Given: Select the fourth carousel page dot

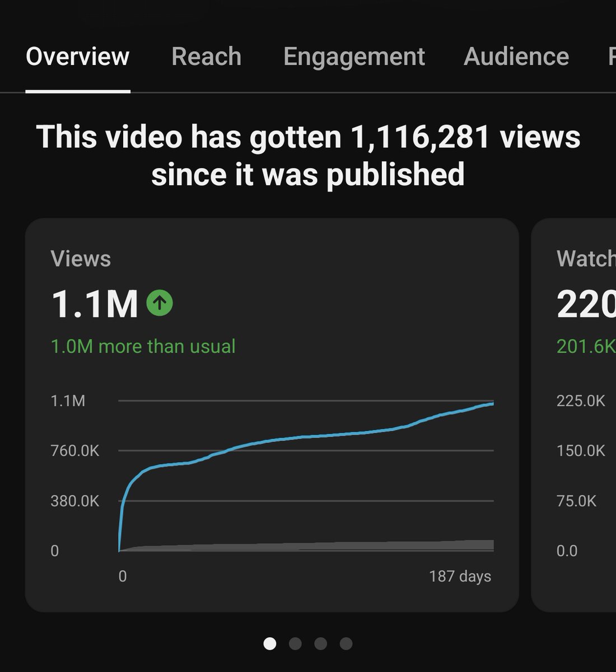Looking at the screenshot, I should 346,643.
